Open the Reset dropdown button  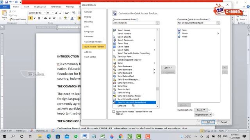(201, 110)
